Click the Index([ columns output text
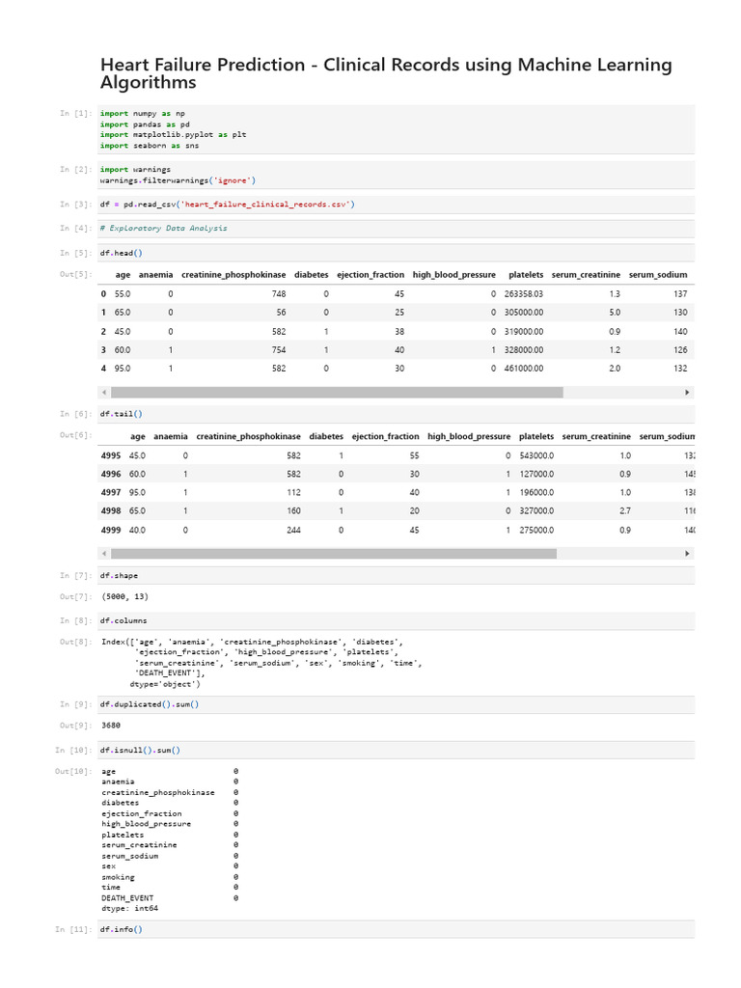Screen dimensions: 741x988 tap(261, 663)
